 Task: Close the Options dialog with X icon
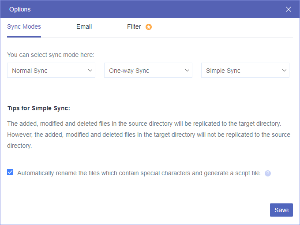[289, 9]
